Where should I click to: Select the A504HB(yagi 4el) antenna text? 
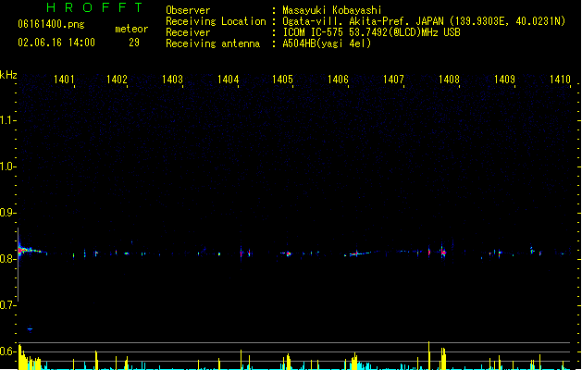point(327,43)
